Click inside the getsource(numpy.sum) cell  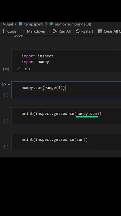click(66, 115)
